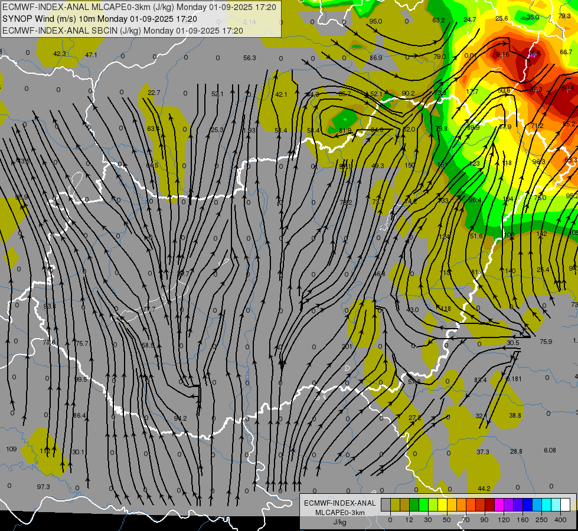Click the map value 1.93
The width and height of the screenshot is (578, 531).
point(249,130)
